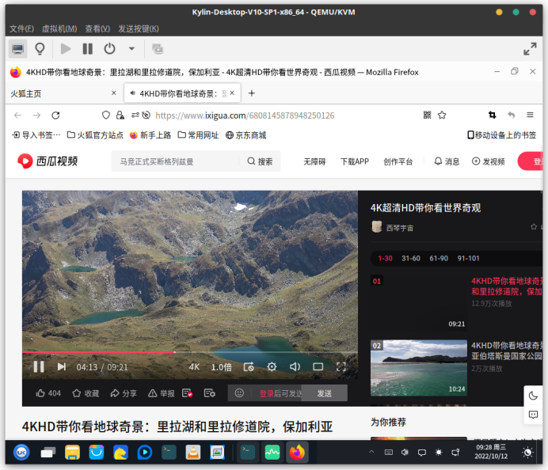548x470 pixels.
Task: Open the 下载APP link
Action: [x=355, y=161]
